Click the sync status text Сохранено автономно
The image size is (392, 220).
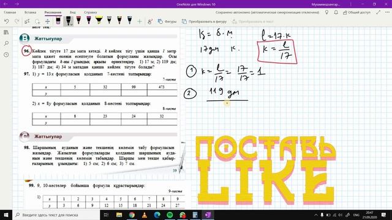pyautogui.click(x=267, y=12)
